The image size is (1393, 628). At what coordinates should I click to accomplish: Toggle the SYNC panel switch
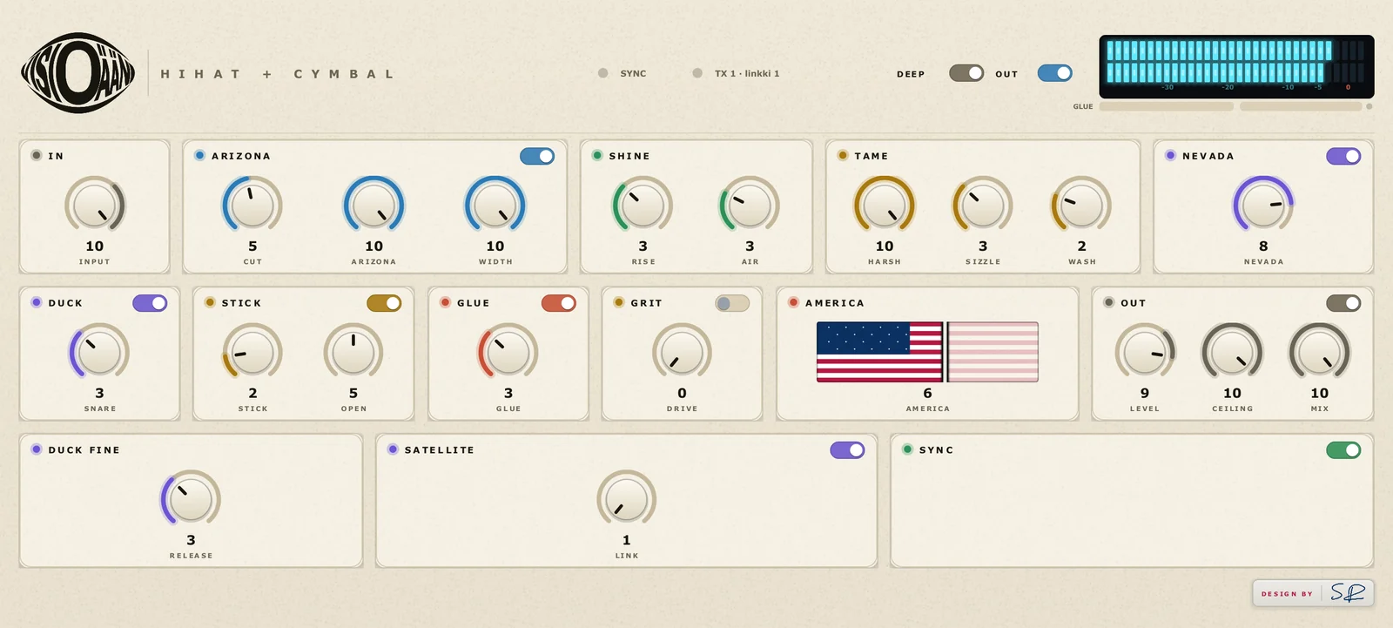coord(1343,450)
